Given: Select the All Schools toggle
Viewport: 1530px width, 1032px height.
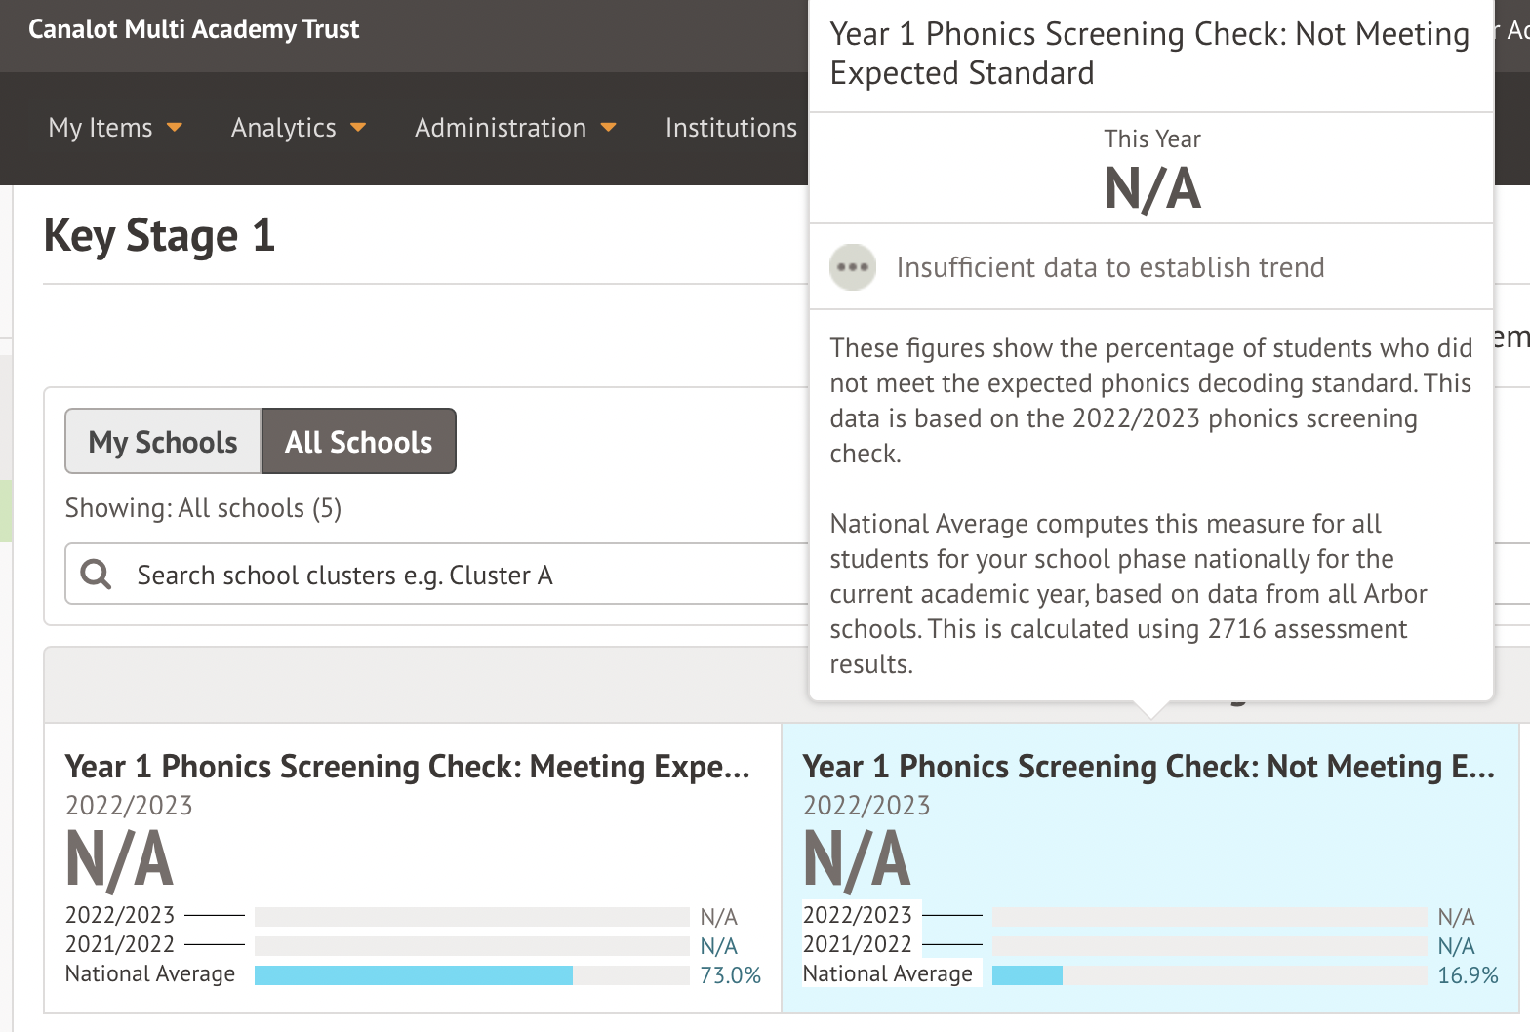Looking at the screenshot, I should (358, 442).
